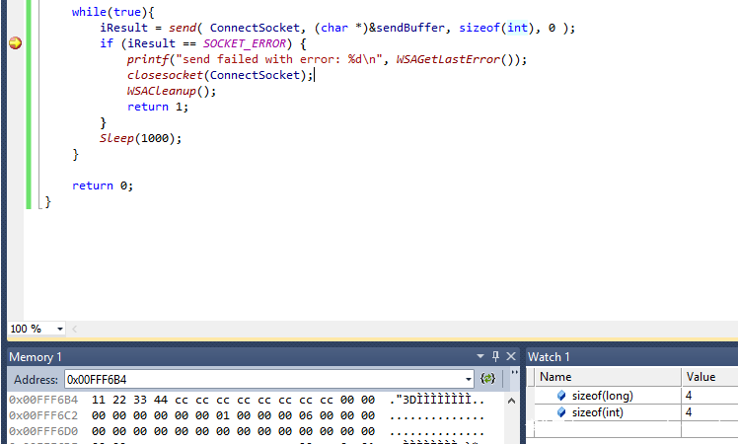Click the closesocket(ConnectSocket) code line
This screenshot has height=444, width=738.
click(220, 75)
